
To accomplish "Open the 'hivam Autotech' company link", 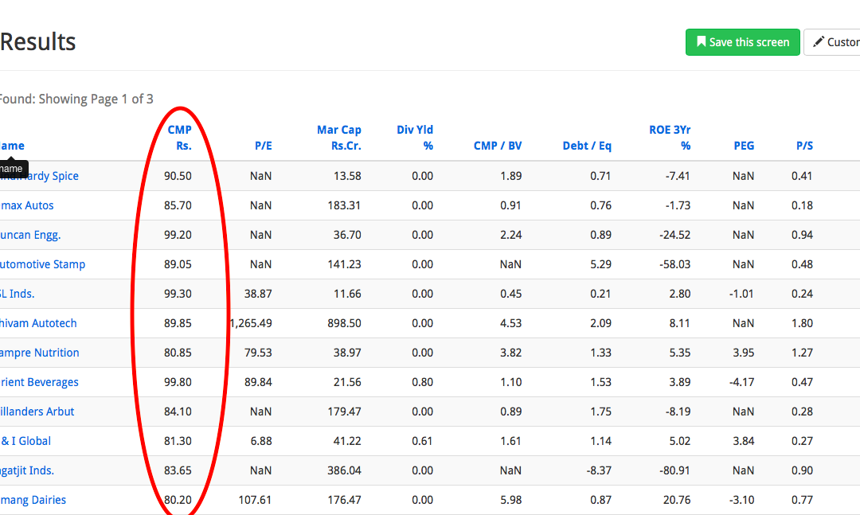I will coord(38,324).
